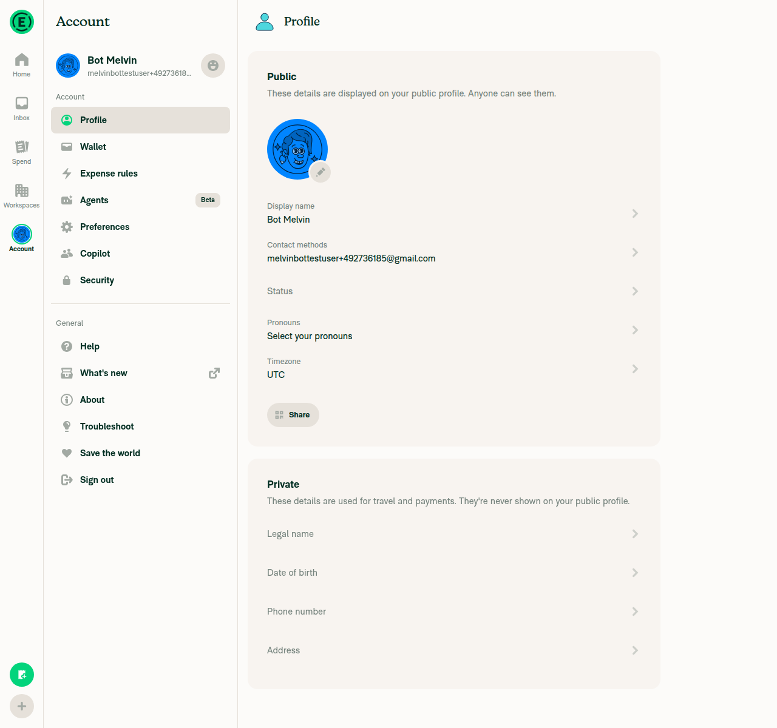Open Workspaces in the navigation rail
The image size is (777, 728).
[21, 196]
